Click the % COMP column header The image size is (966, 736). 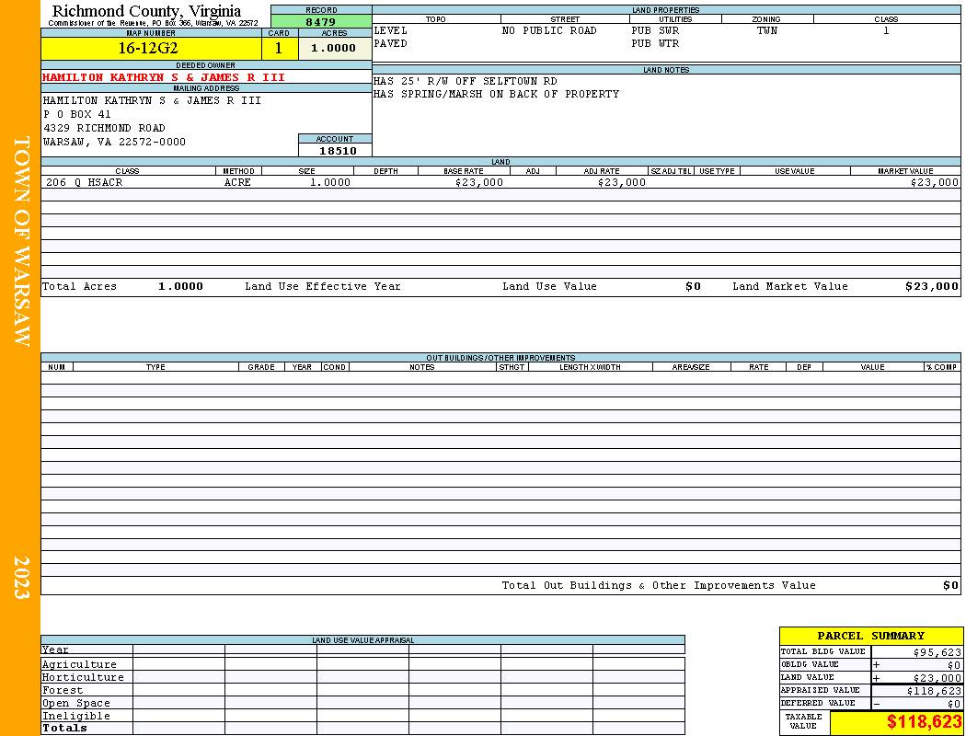tap(942, 367)
